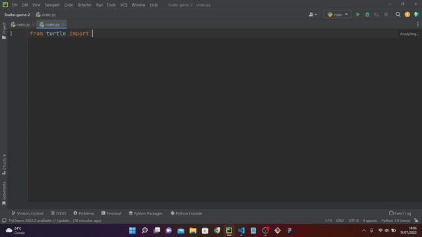Toggle the Project tool window
This screenshot has width=422, height=237.
coord(4,31)
